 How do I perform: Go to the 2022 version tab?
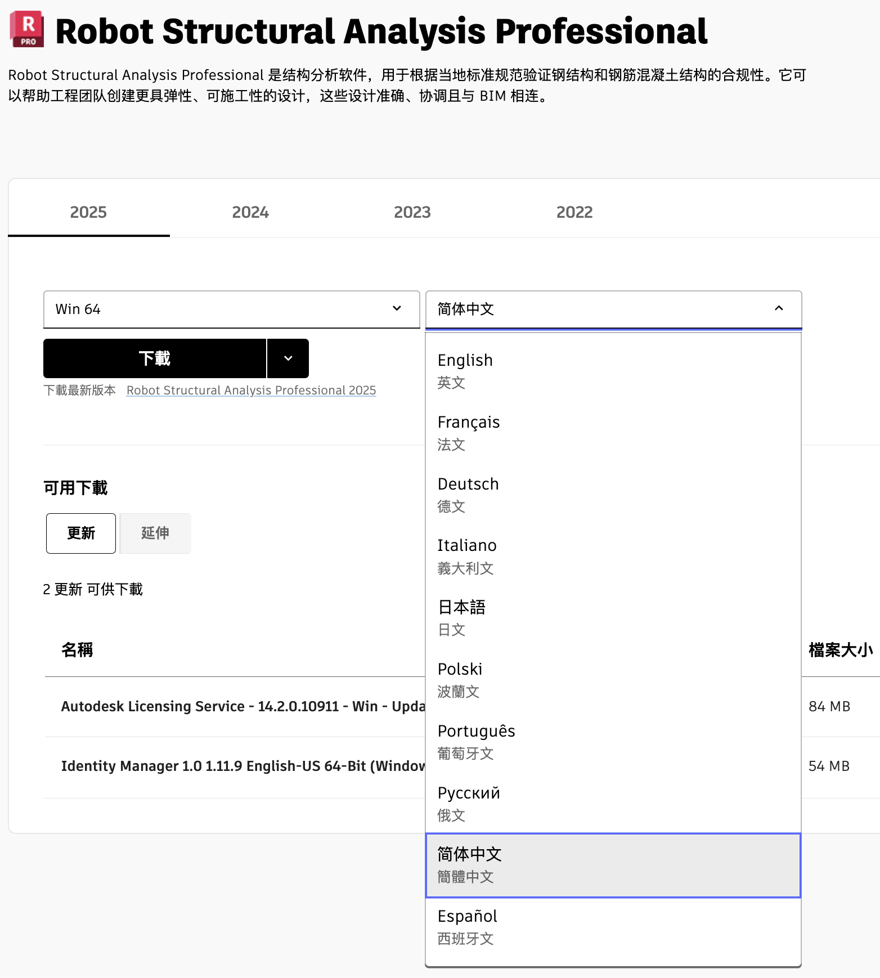[574, 212]
